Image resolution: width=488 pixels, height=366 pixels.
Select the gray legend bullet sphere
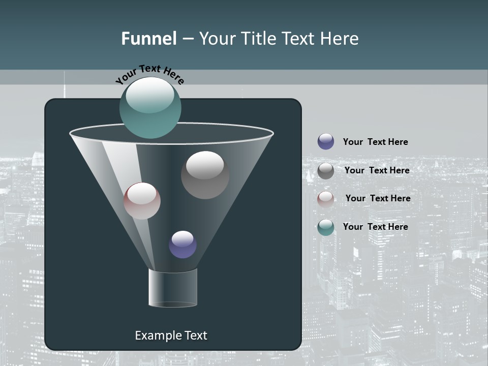point(326,171)
